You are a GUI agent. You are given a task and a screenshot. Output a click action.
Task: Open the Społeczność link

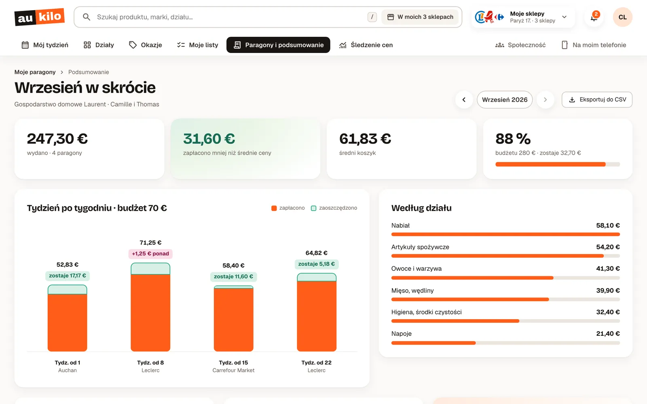(520, 45)
